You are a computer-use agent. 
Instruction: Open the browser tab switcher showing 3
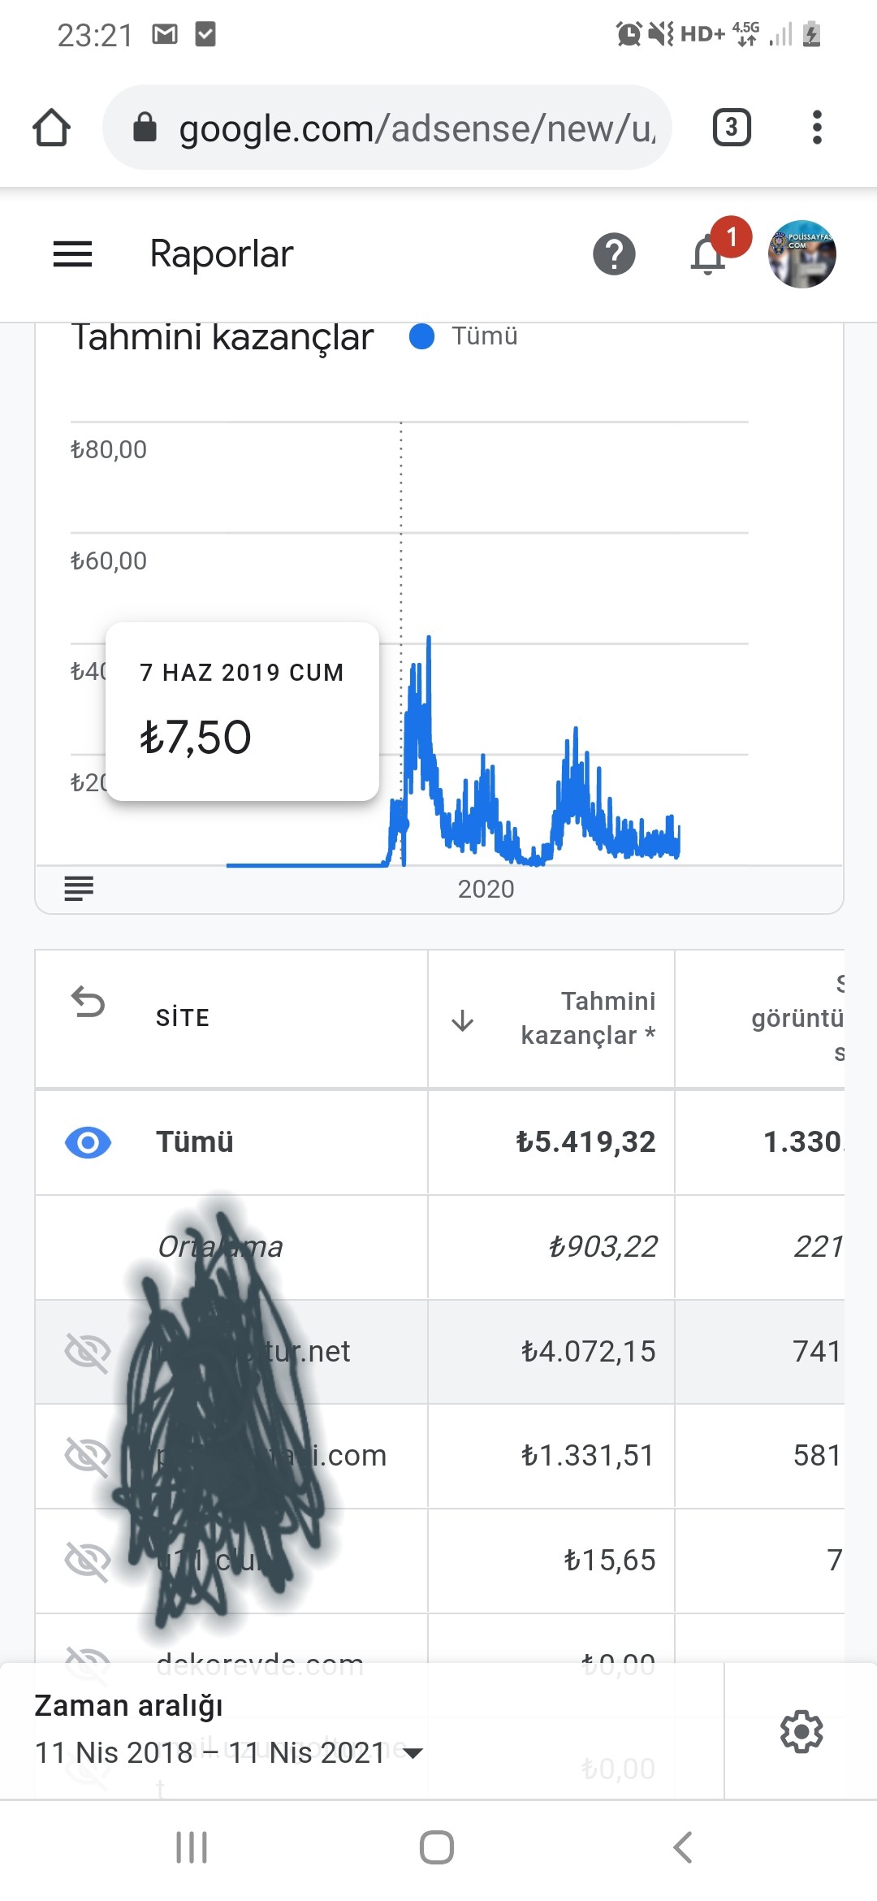point(732,128)
